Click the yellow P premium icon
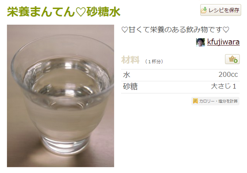Image resolution: width=247 pixels, height=173 pixels. click(195, 101)
